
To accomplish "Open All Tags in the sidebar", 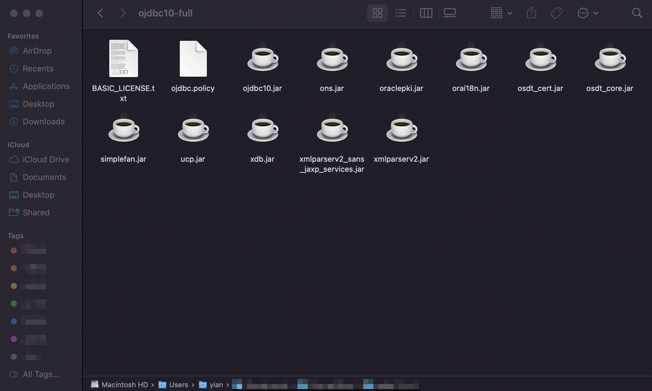I will [x=40, y=374].
